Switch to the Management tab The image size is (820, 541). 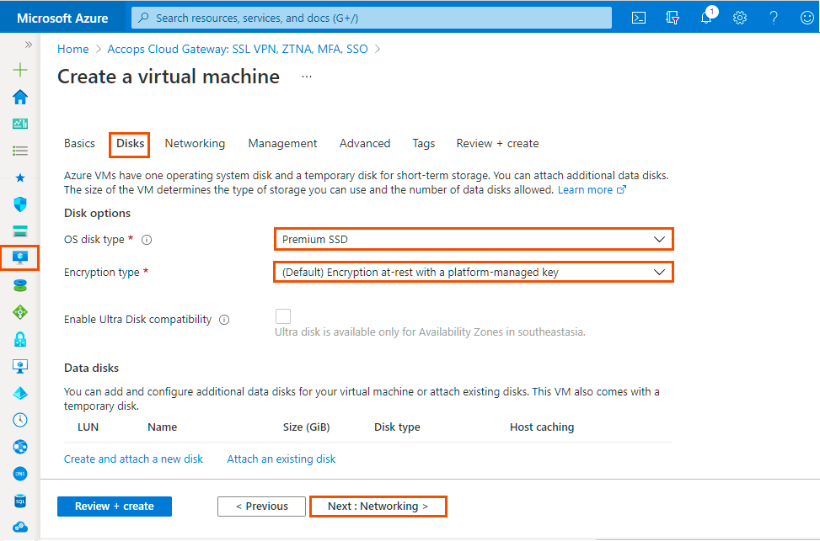tap(282, 144)
